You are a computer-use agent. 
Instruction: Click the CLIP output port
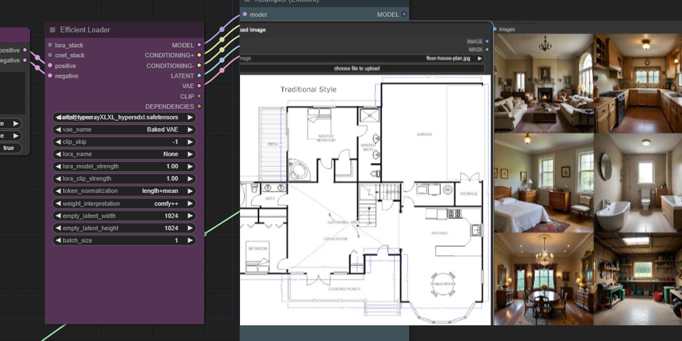(199, 96)
